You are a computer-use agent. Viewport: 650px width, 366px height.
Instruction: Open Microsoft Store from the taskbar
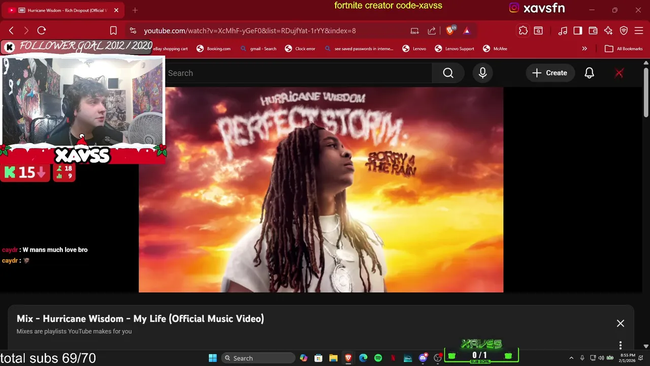tap(318, 358)
